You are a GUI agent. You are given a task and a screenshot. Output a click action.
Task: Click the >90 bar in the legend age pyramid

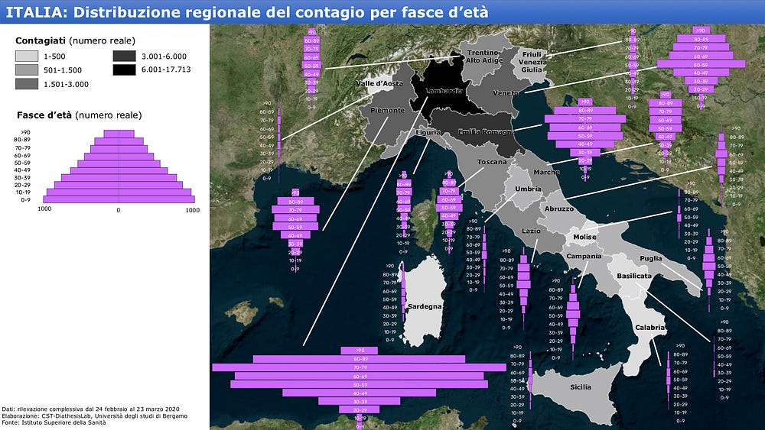[119, 134]
